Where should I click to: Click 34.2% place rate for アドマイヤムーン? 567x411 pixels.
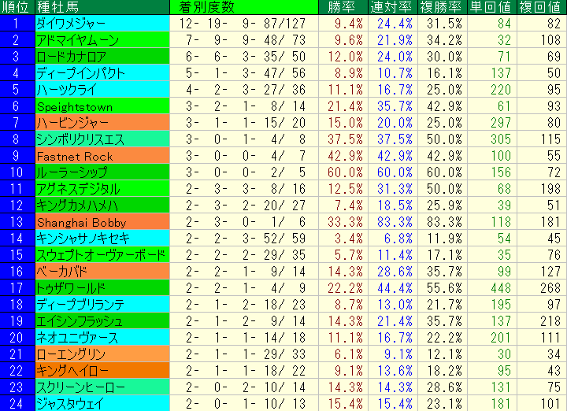click(444, 40)
